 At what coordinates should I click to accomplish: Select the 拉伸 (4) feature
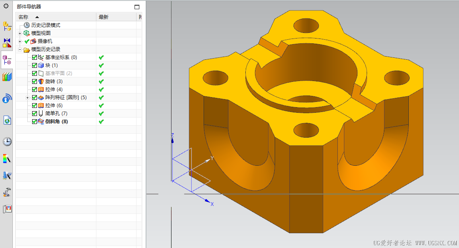54,89
